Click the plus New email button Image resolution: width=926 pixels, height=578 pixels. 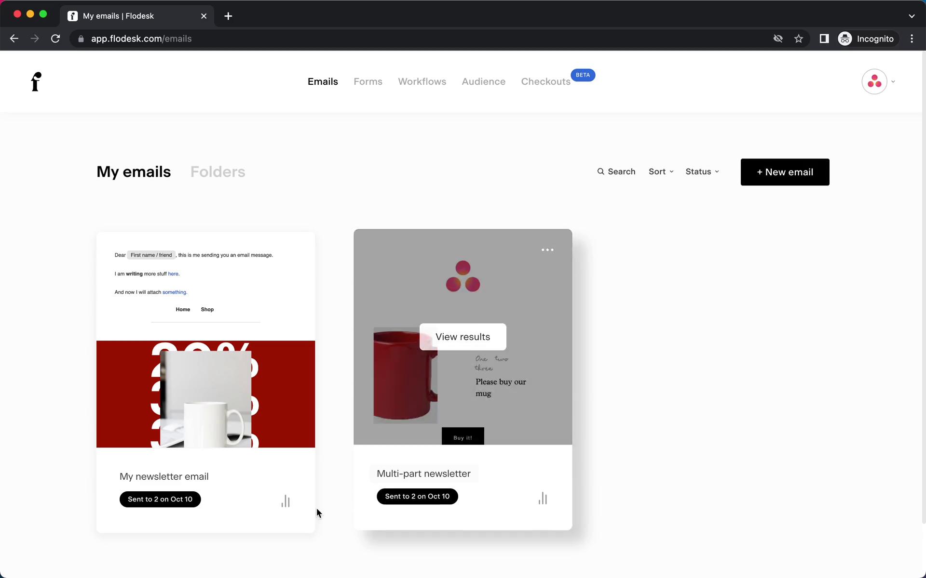pyautogui.click(x=785, y=172)
